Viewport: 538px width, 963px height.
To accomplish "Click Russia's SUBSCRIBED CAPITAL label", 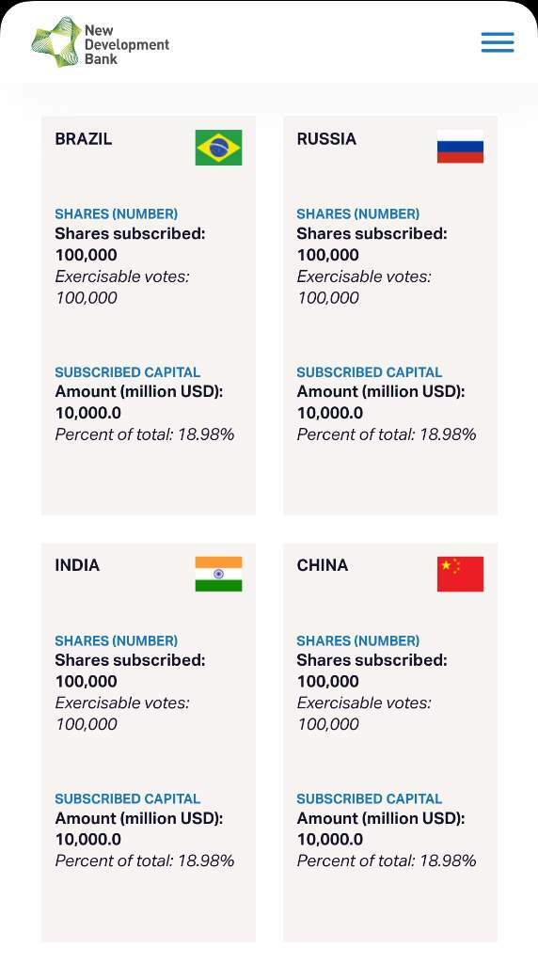I will (369, 372).
